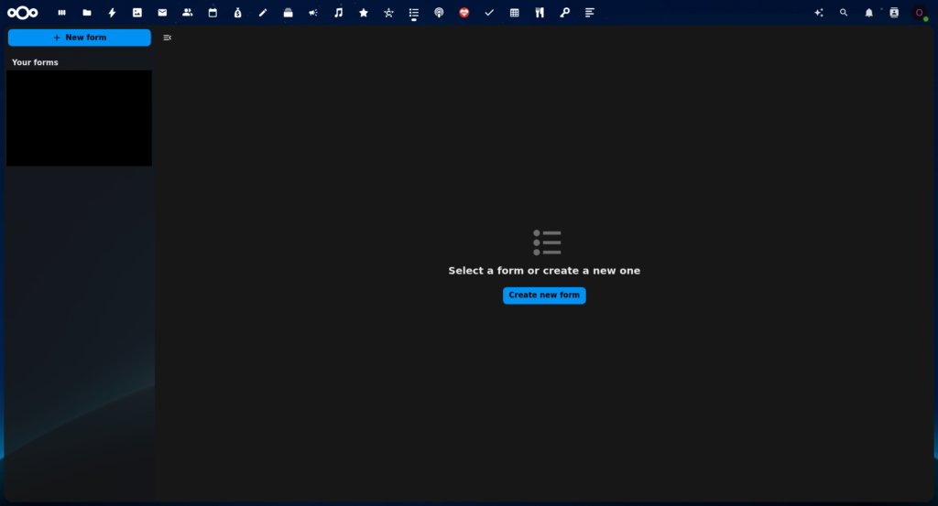The image size is (938, 506).
Task: Open the Passwords key icon
Action: point(564,13)
